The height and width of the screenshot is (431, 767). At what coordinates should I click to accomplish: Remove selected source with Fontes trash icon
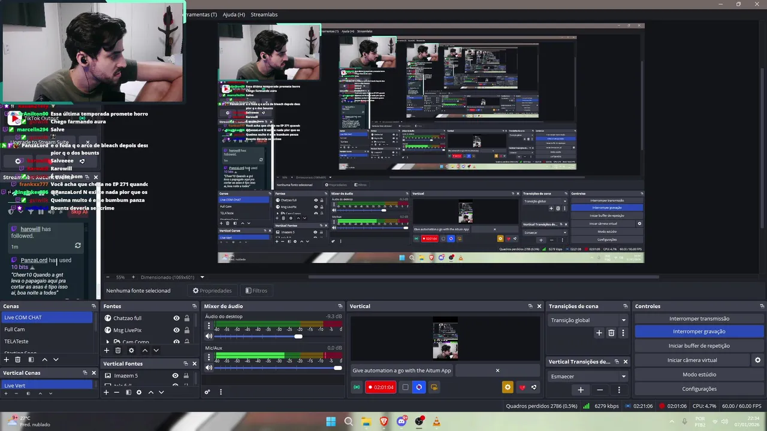point(118,350)
